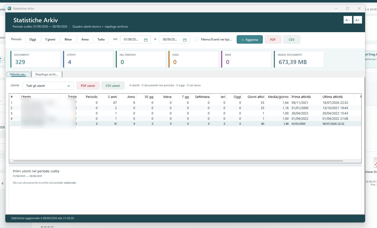Refresh statistics with the Aggiorna button

click(x=250, y=39)
